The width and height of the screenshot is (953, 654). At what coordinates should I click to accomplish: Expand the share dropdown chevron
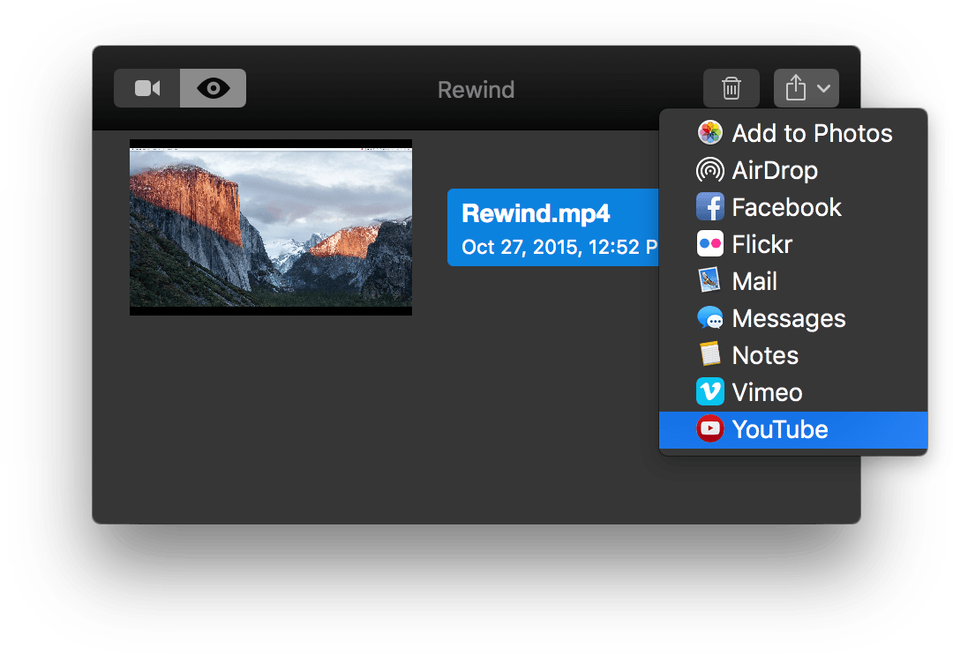coord(823,89)
